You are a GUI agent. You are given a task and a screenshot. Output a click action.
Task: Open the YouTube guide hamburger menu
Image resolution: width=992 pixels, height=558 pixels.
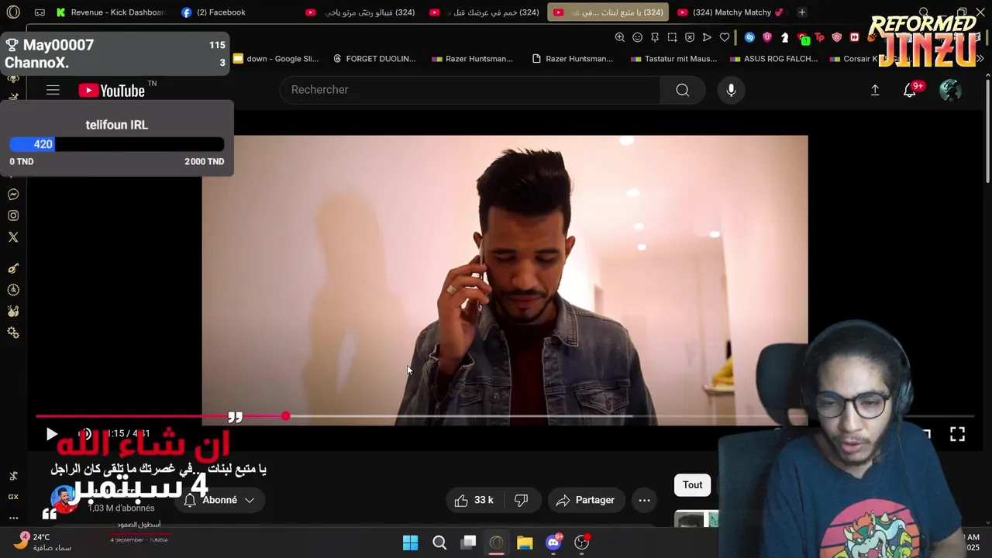coord(53,91)
